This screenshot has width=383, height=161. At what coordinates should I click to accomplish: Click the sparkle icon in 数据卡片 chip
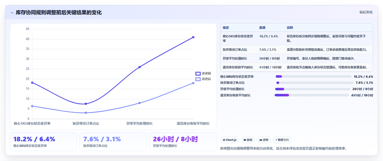276,140
